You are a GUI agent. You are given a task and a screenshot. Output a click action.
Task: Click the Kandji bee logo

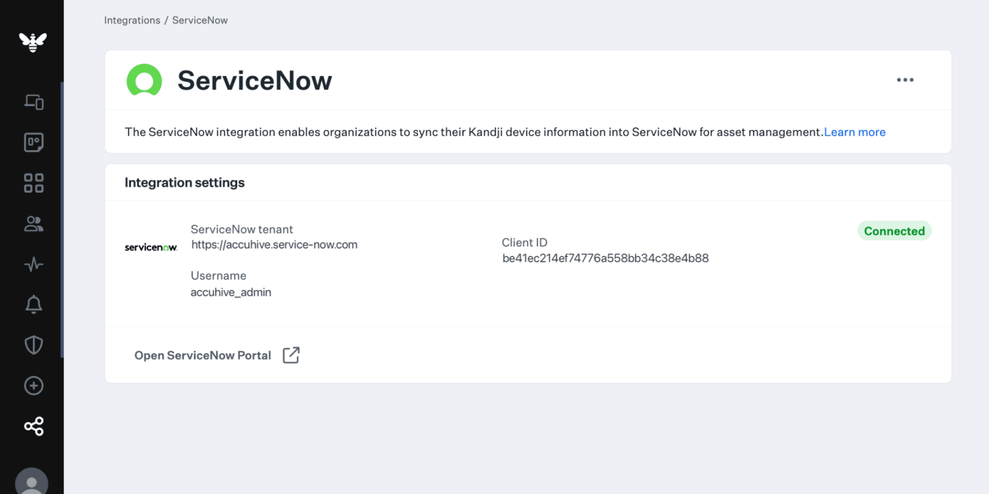33,42
